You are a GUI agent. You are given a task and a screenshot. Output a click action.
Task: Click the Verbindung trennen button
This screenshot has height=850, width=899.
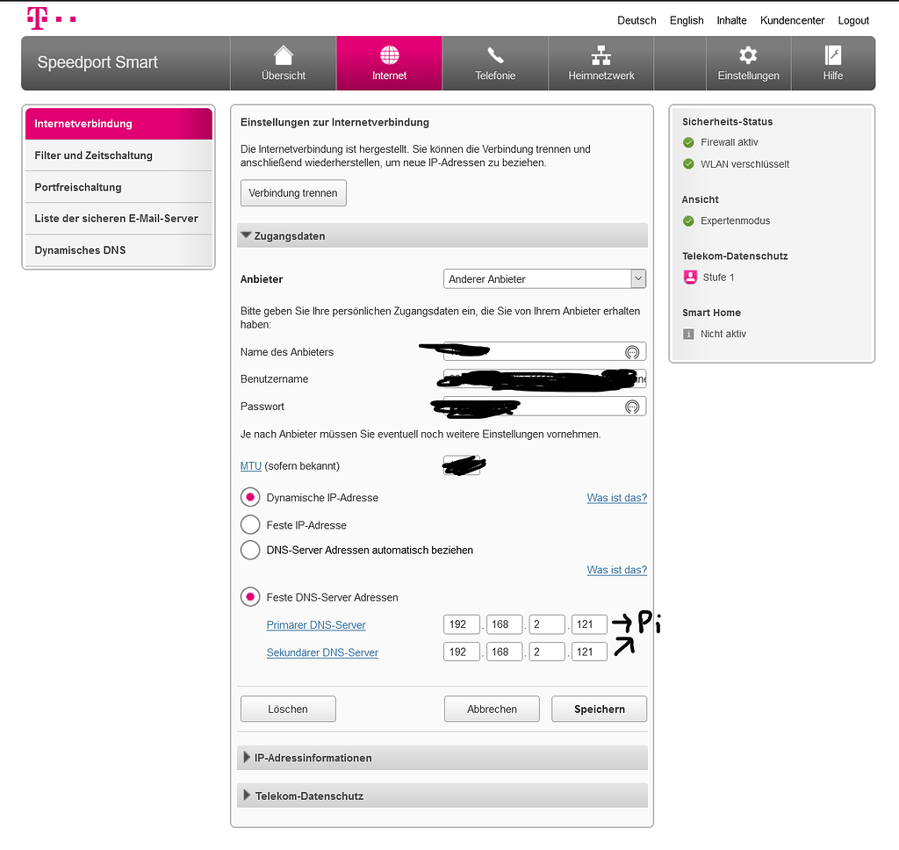point(293,193)
